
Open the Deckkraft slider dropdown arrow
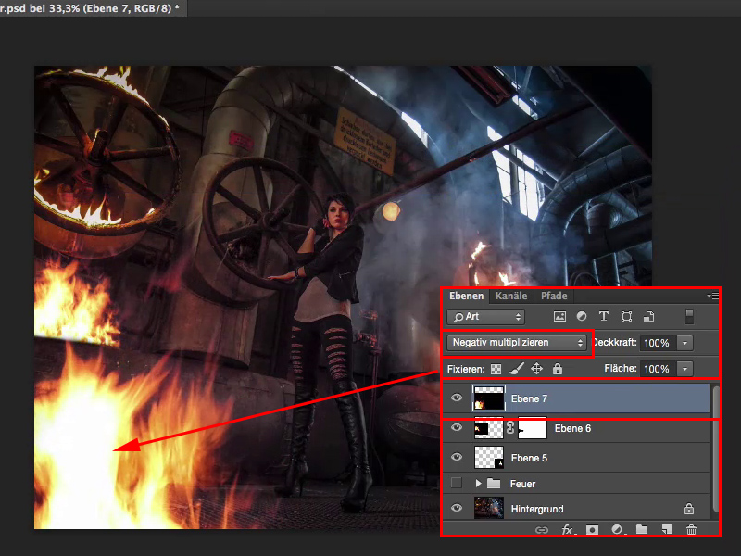(x=684, y=343)
